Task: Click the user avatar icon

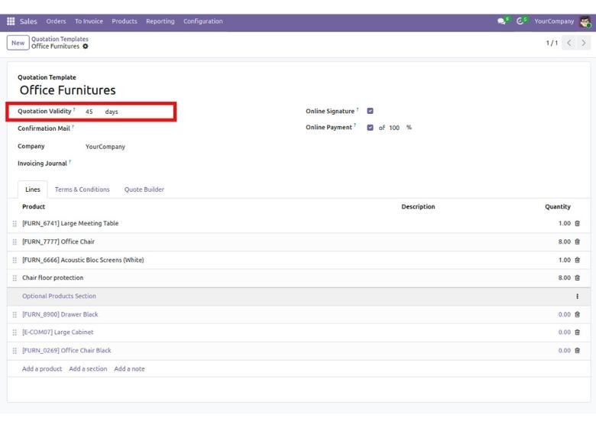Action: click(585, 21)
